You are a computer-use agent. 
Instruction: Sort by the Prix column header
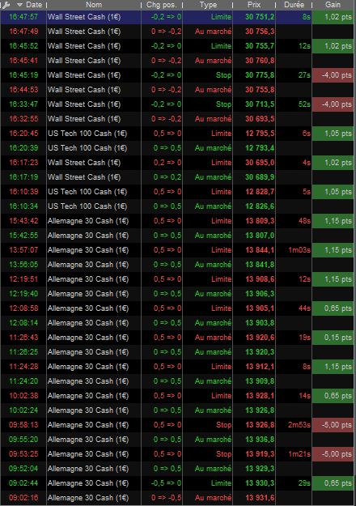tap(254, 5)
